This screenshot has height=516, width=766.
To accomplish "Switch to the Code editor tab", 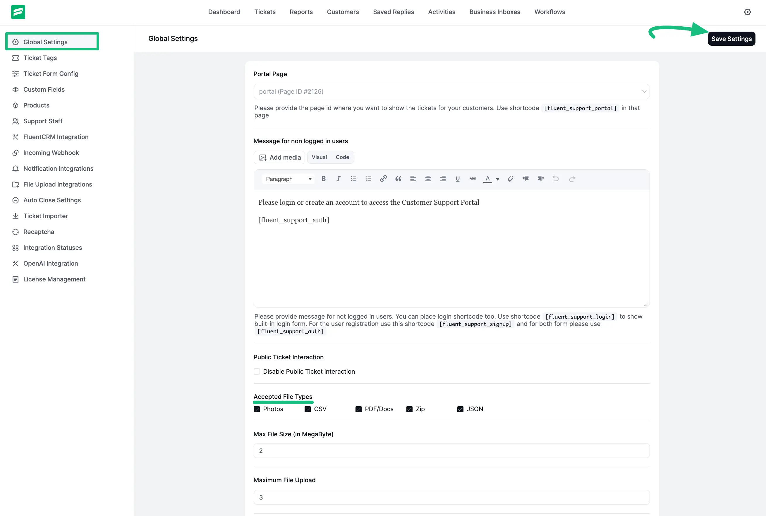I will (342, 157).
